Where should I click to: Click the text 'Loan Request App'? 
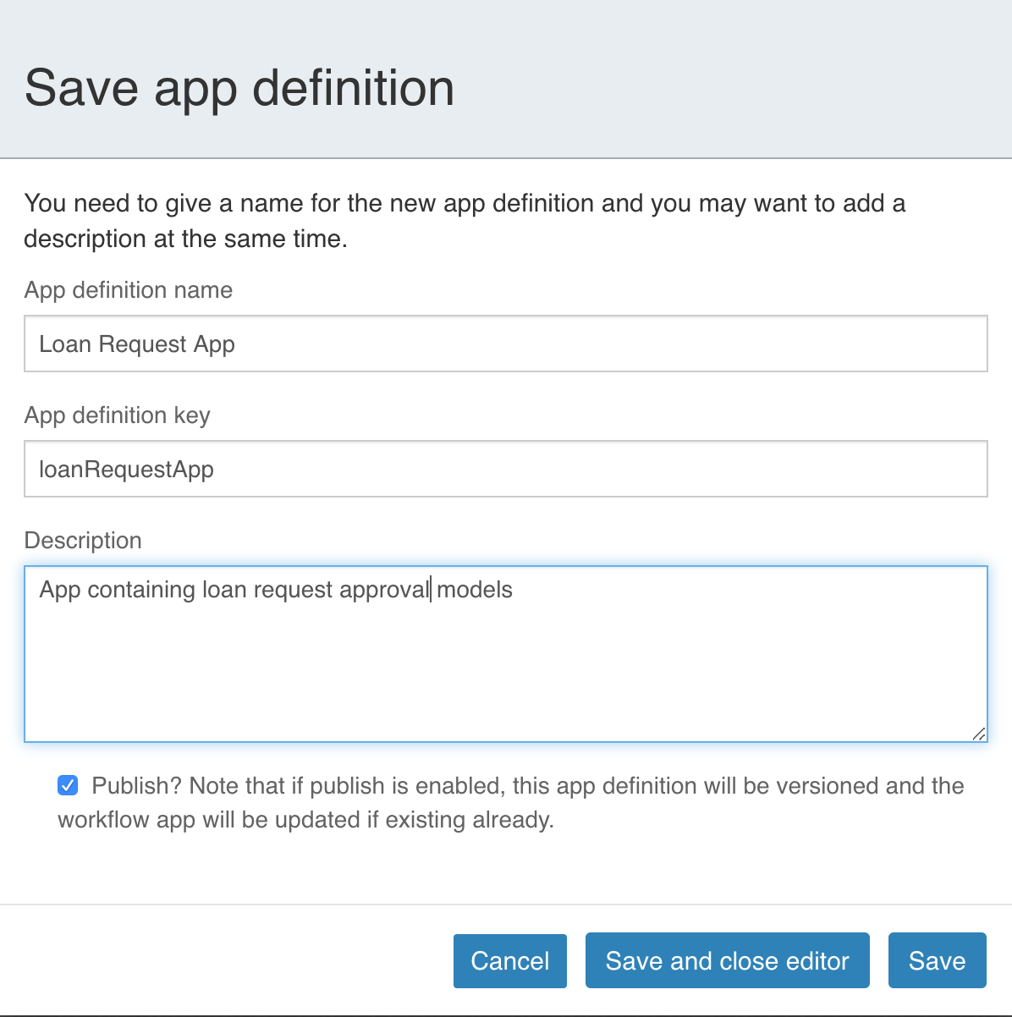[x=137, y=344]
